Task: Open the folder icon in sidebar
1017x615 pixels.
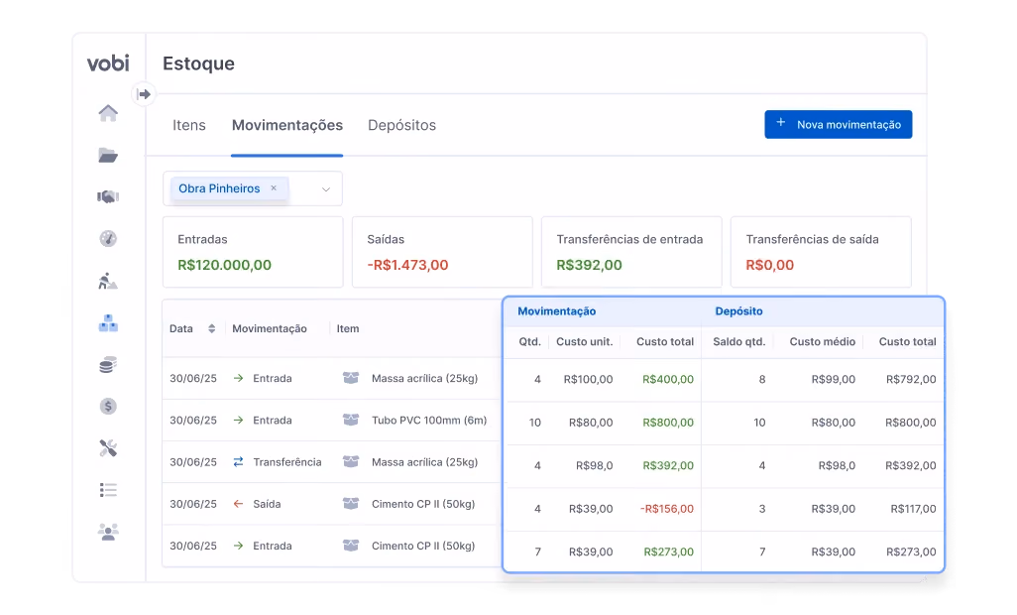Action: coord(108,155)
